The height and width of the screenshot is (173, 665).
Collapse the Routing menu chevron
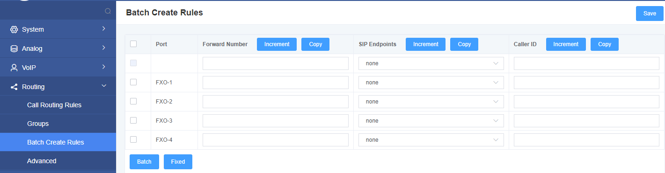(104, 86)
